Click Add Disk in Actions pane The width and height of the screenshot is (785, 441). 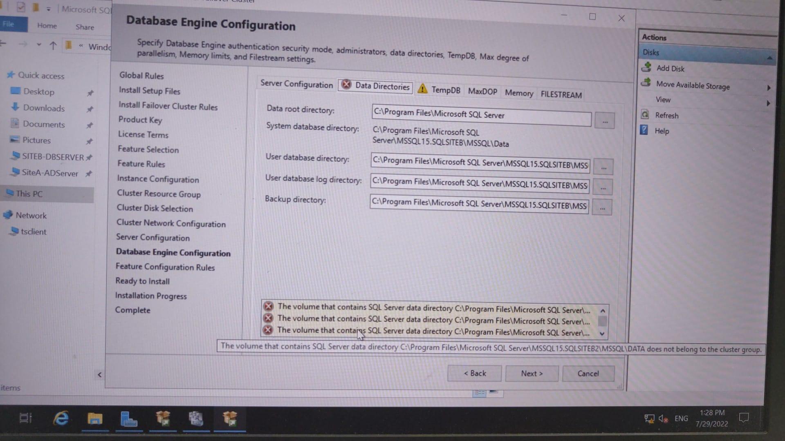coord(670,69)
